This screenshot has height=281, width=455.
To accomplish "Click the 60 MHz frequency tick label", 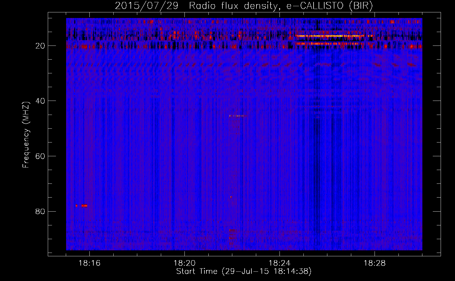I will [x=40, y=156].
